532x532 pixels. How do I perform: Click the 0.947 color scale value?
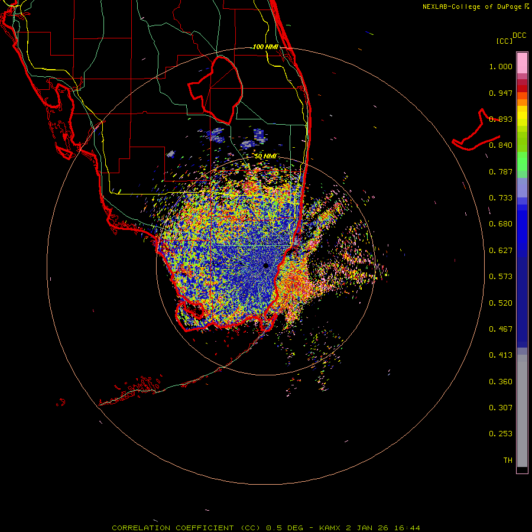501,93
